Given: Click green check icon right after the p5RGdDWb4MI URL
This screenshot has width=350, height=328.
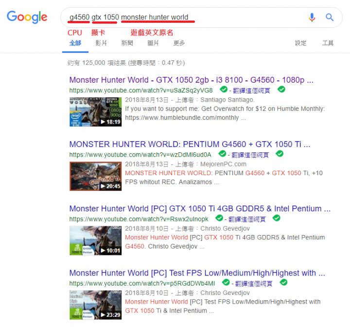Looking at the screenshot, I should pyautogui.click(x=226, y=282).
